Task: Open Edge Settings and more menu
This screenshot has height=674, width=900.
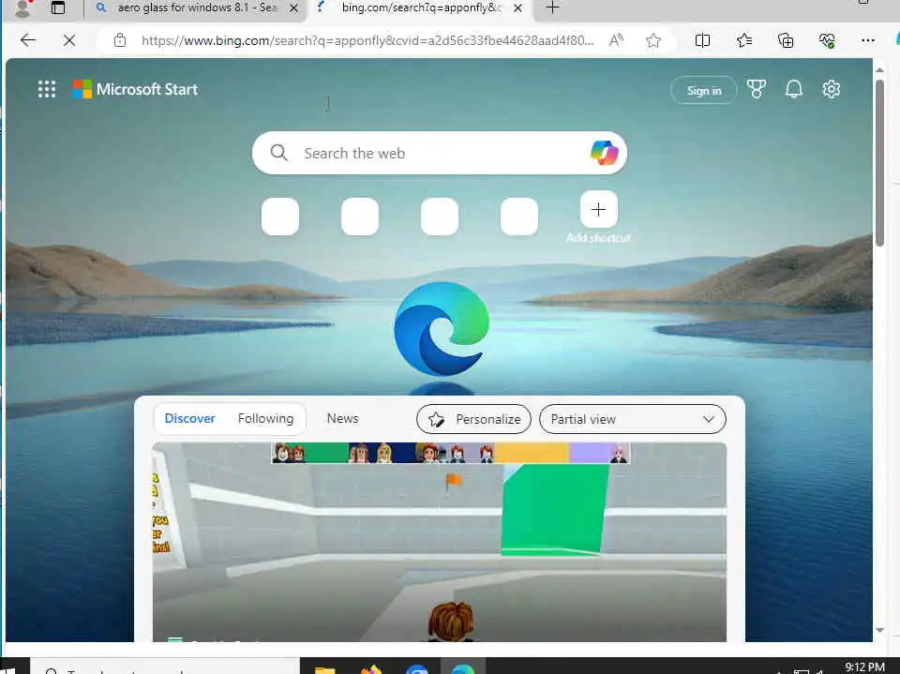Action: [x=868, y=40]
